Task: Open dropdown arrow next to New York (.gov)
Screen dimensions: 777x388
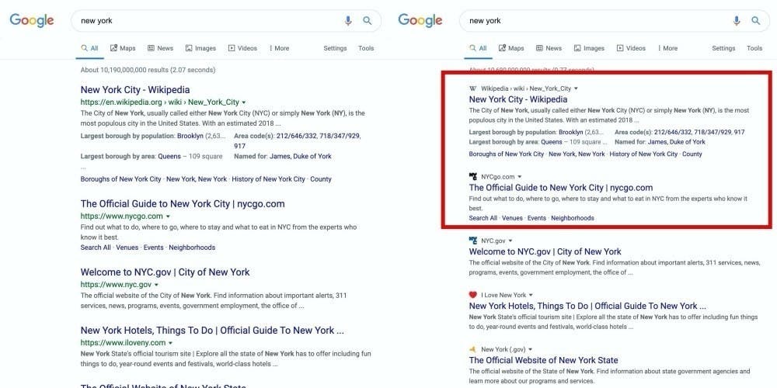Action: [530, 349]
